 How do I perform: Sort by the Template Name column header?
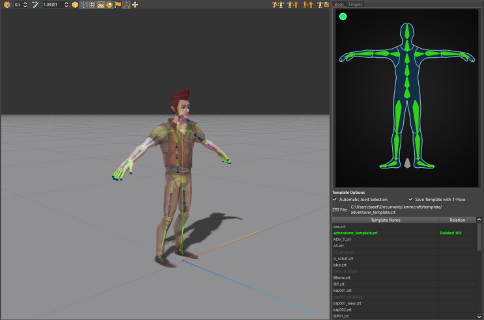(x=386, y=220)
